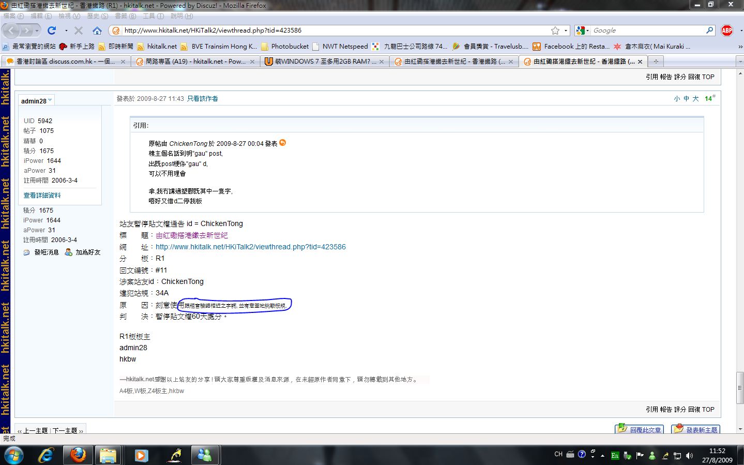The image size is (744, 465).
Task: Click the 發表新主題 button
Action: click(695, 429)
